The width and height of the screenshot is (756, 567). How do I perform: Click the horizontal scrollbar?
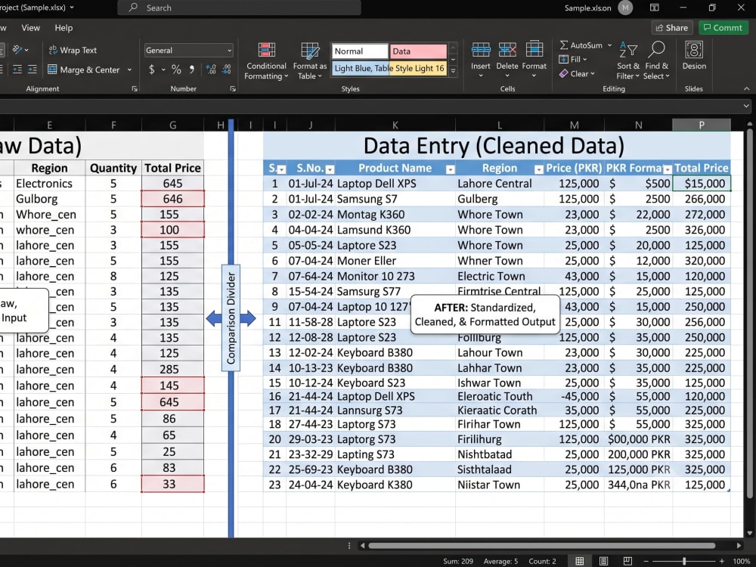541,545
